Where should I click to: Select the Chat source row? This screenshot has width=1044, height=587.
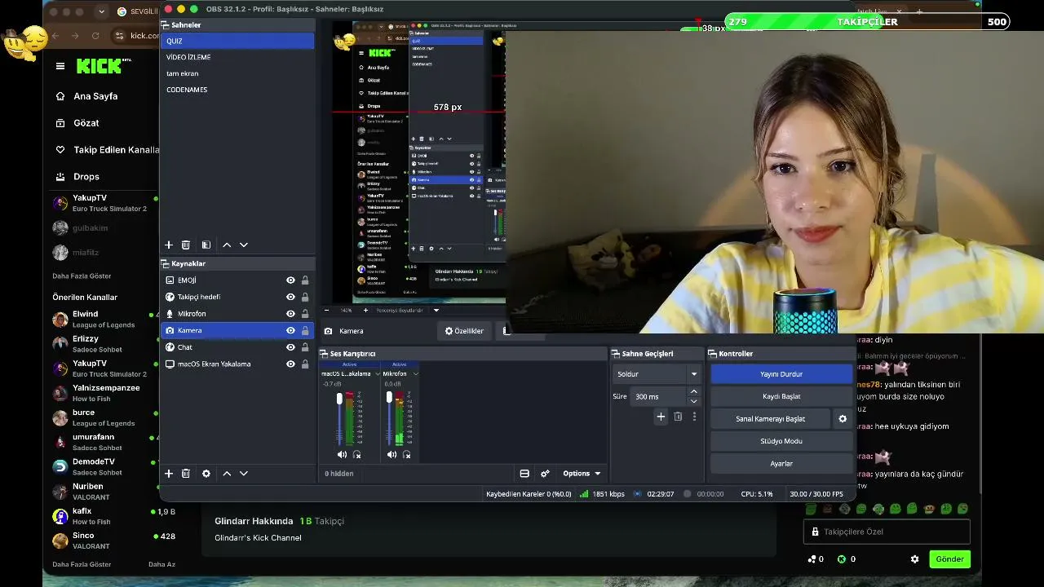point(237,347)
